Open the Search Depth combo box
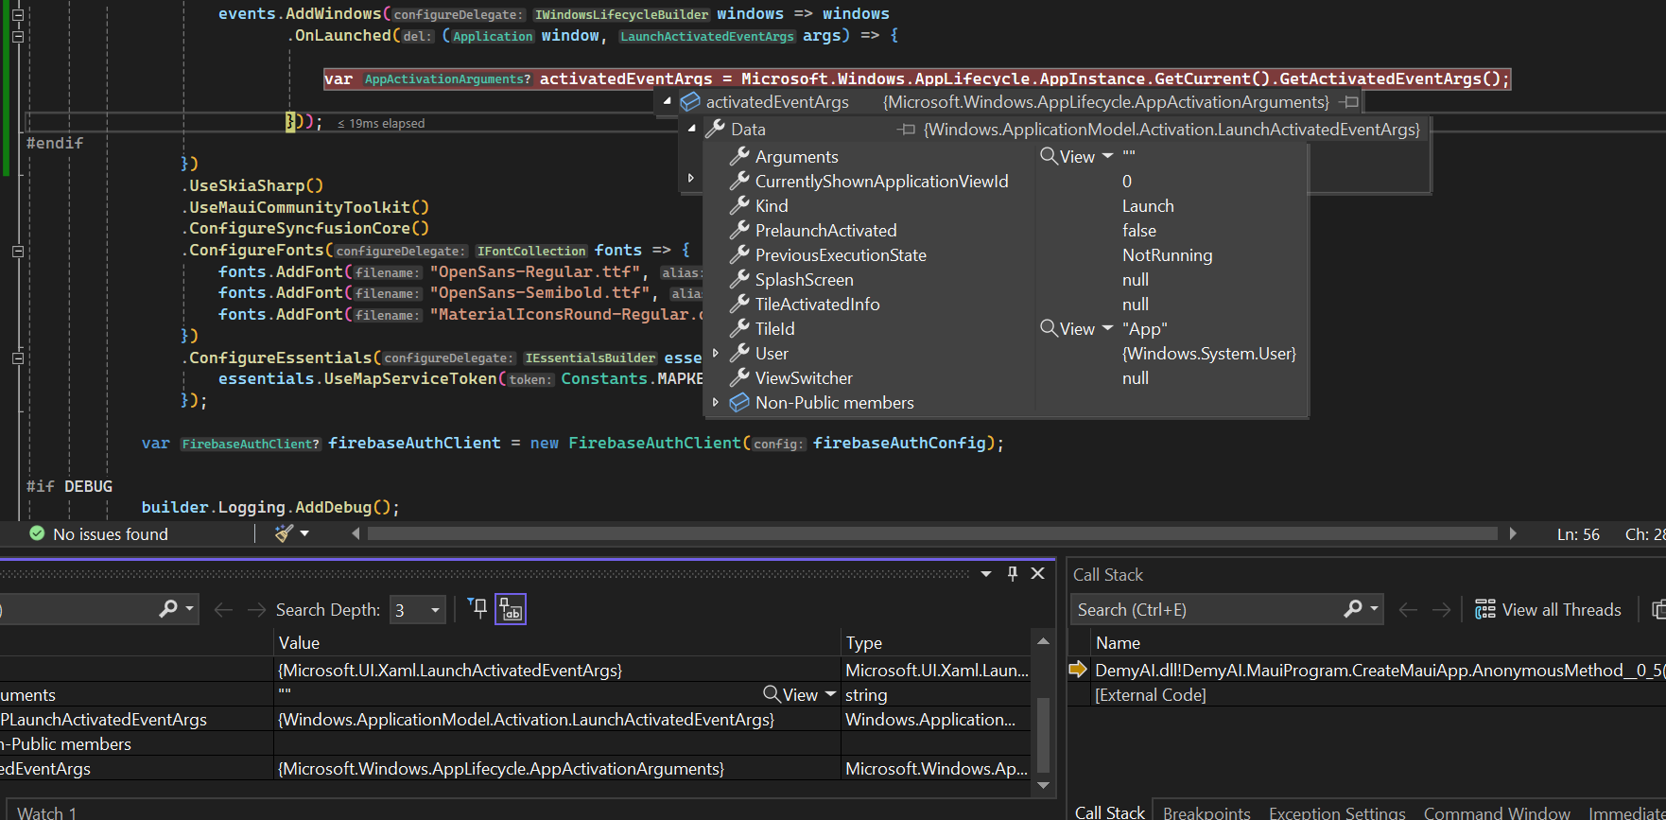The image size is (1666, 820). coord(418,610)
